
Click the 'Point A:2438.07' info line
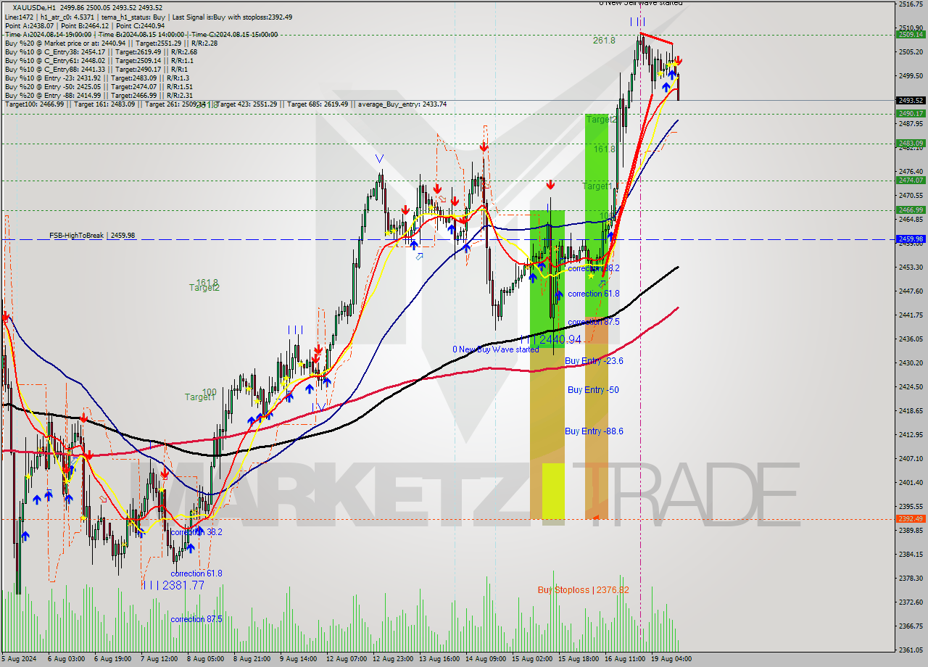29,25
